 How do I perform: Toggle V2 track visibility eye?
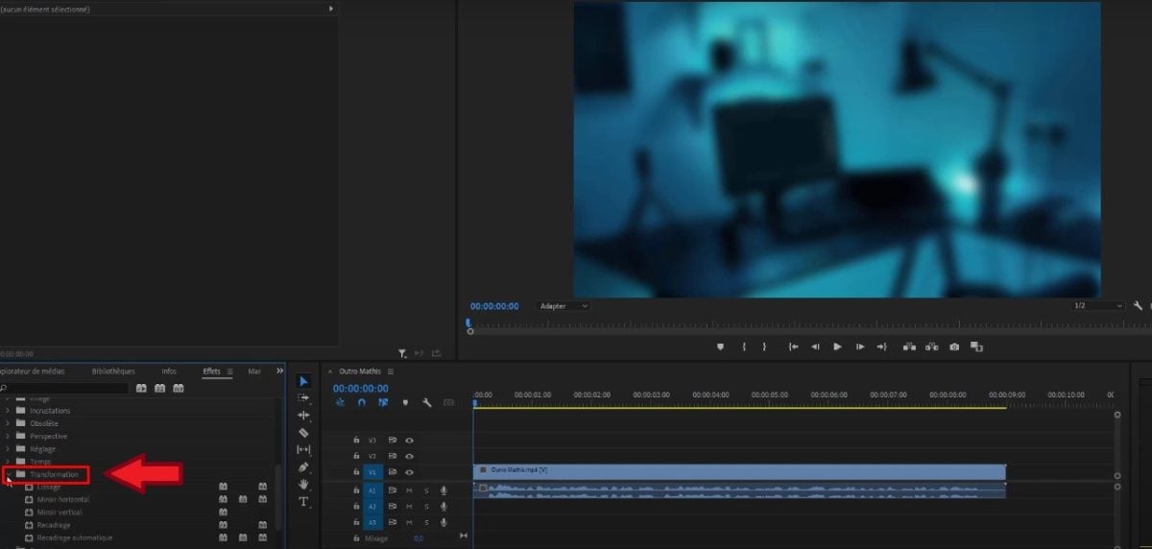coord(409,456)
